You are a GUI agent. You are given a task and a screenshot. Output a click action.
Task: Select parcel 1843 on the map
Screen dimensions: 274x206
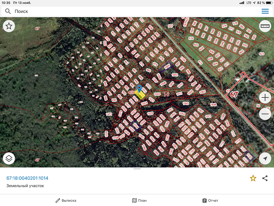[x=186, y=103]
